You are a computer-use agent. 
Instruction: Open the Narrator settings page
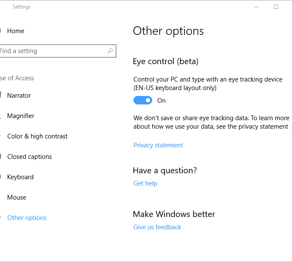[19, 96]
